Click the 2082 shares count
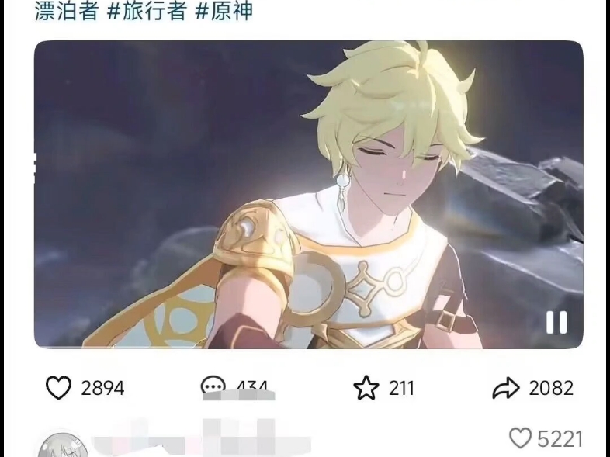 [551, 388]
